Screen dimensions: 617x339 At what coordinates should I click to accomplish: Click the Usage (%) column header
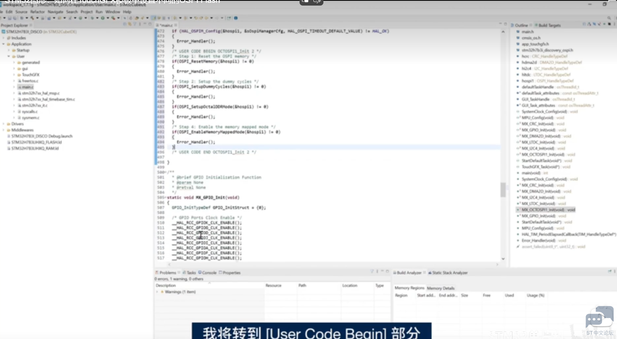tap(535, 295)
